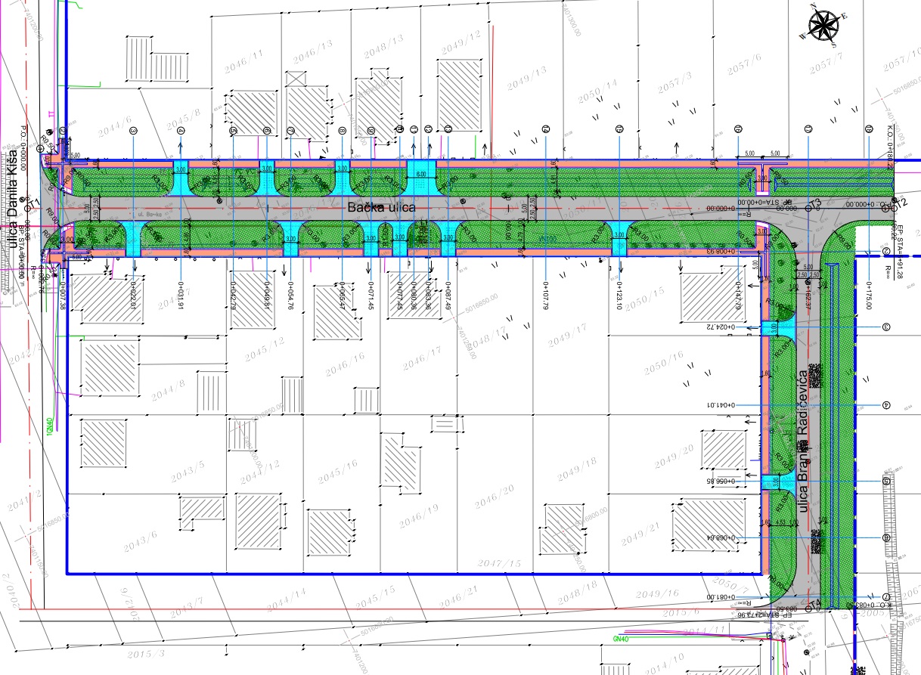
Task: Pick station label 0+081.00
Action: click(x=721, y=596)
